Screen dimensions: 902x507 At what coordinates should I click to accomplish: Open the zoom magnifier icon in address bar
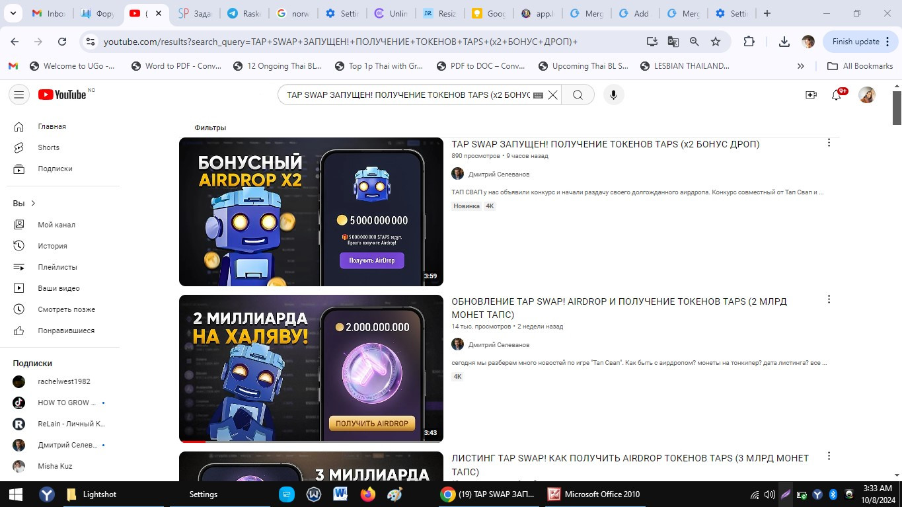[x=695, y=42]
